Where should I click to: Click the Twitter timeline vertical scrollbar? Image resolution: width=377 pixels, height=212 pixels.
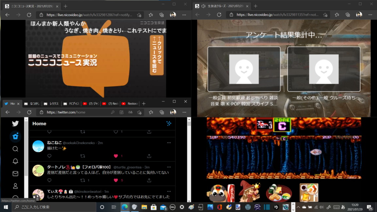pos(189,160)
